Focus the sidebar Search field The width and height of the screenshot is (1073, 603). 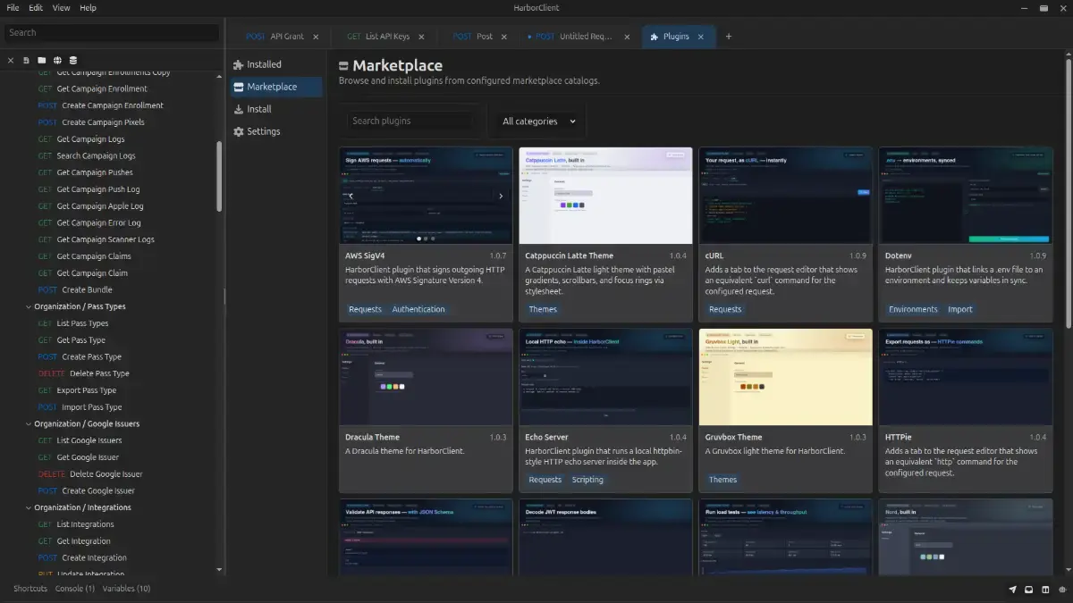click(111, 32)
